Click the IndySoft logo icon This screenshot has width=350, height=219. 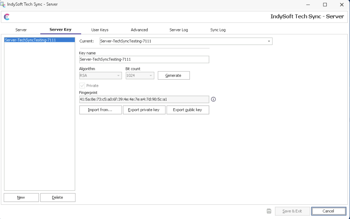click(7, 17)
